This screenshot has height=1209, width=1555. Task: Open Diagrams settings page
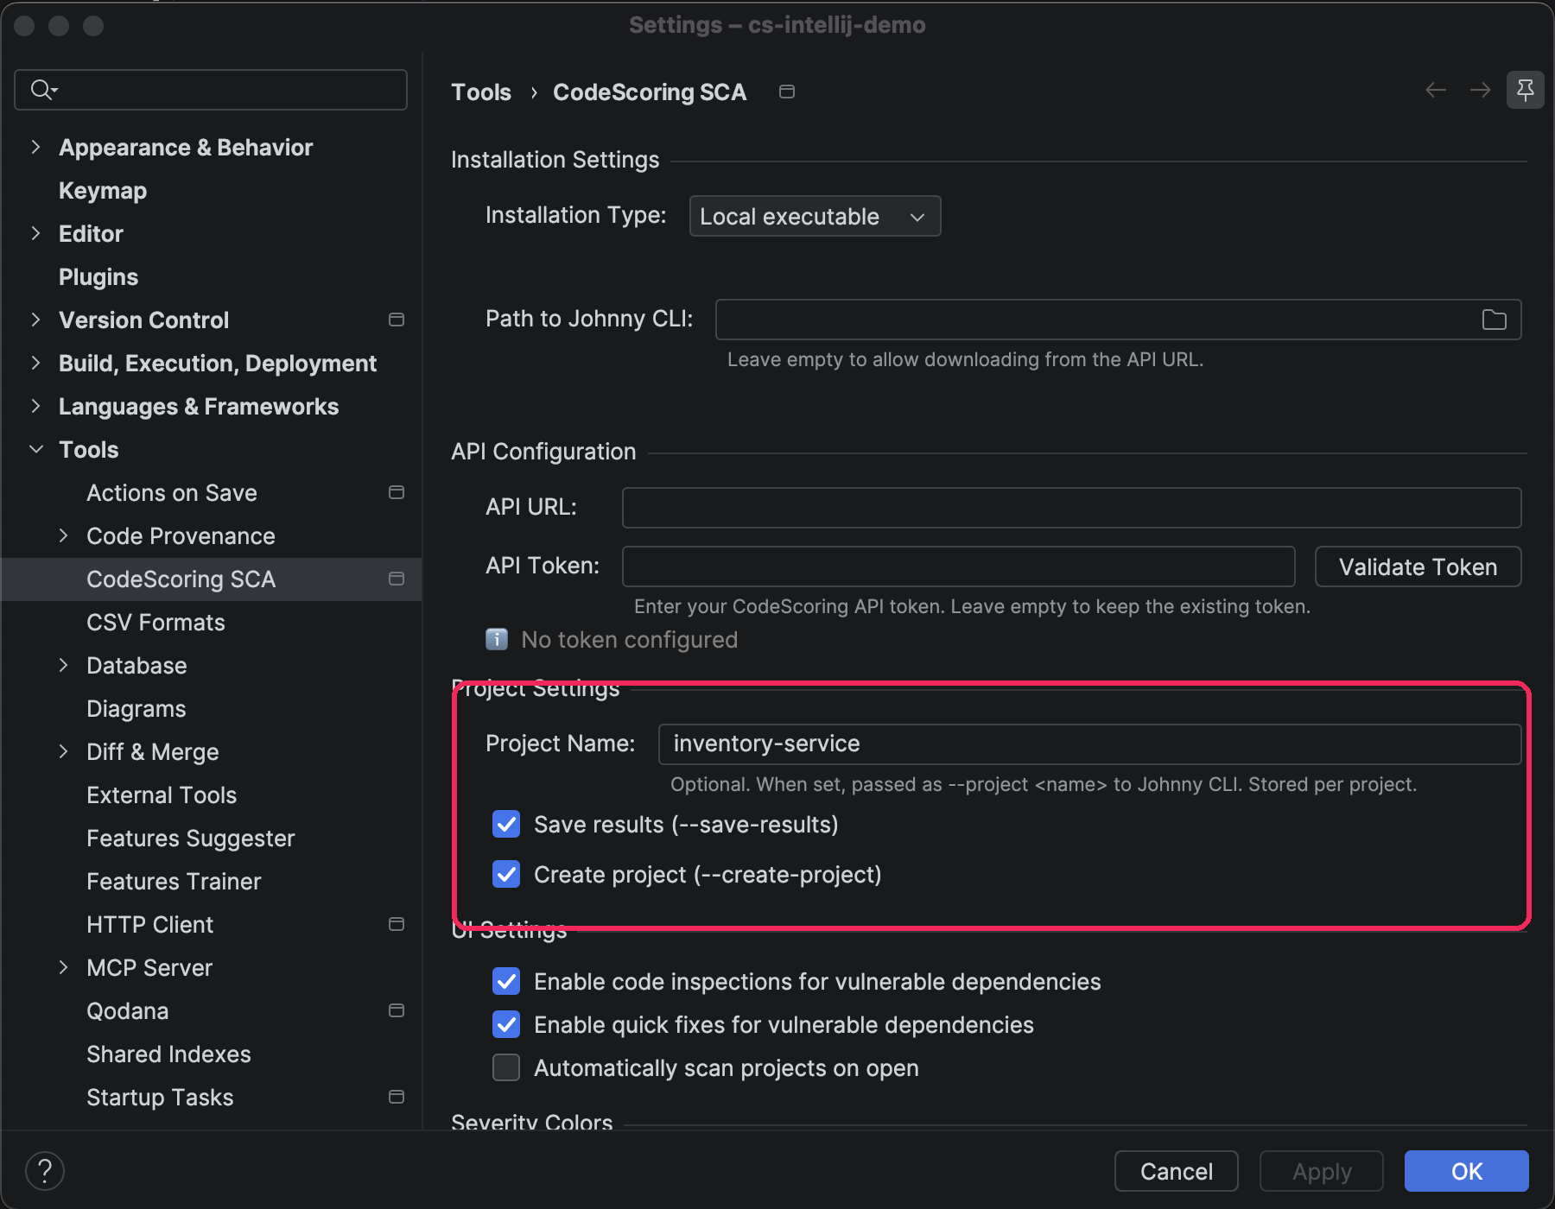tap(136, 708)
